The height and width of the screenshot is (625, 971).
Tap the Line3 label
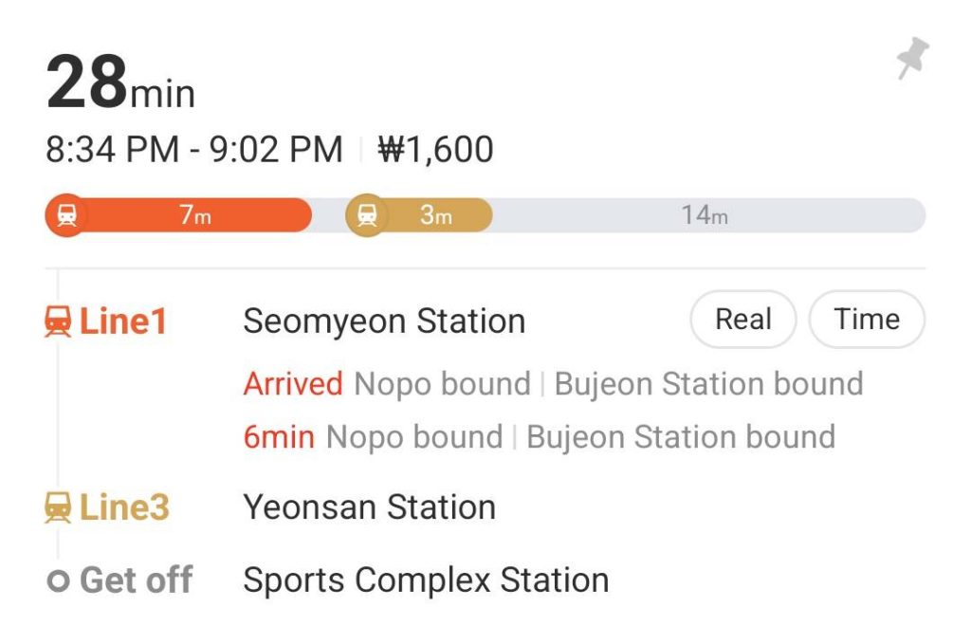tap(124, 507)
